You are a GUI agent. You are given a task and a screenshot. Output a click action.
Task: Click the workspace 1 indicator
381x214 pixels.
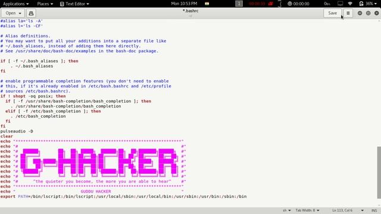[x=239, y=4]
